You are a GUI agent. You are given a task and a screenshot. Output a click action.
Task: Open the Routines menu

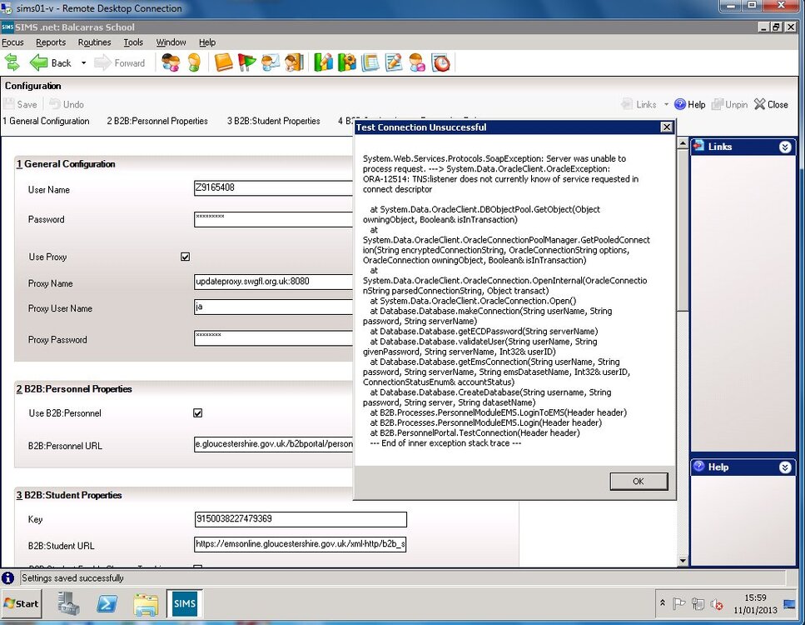coord(94,42)
